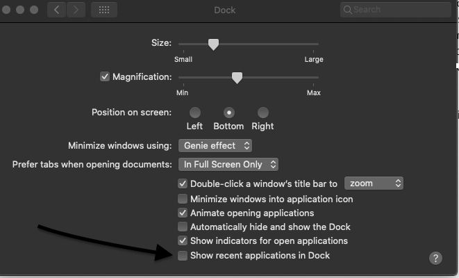Enable Automatically hide and show the Dock
This screenshot has width=459, height=278.
(183, 227)
